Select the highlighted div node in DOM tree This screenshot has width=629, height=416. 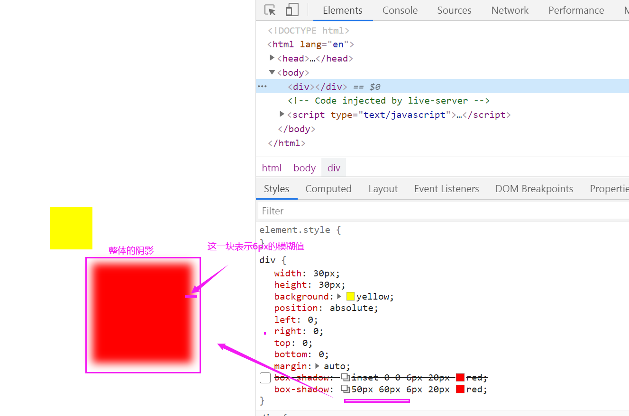pyautogui.click(x=442, y=87)
